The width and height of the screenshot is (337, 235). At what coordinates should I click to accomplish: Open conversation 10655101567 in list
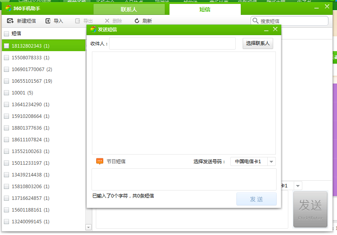(26, 81)
